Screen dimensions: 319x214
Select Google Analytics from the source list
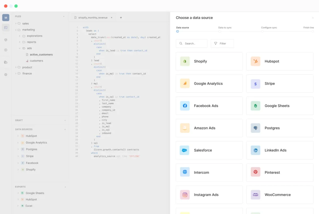(x=209, y=84)
